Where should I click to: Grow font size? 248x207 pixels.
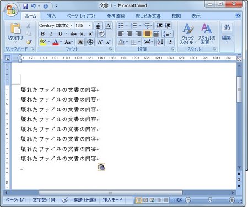pos(100,42)
